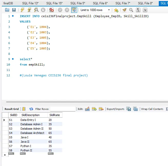Image resolution: width=168 pixels, height=166 pixels.
Task: Click statement marker dot on line 1
Action: [x=13, y=16]
